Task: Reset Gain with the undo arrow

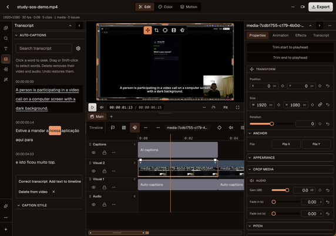Action: tap(328, 190)
